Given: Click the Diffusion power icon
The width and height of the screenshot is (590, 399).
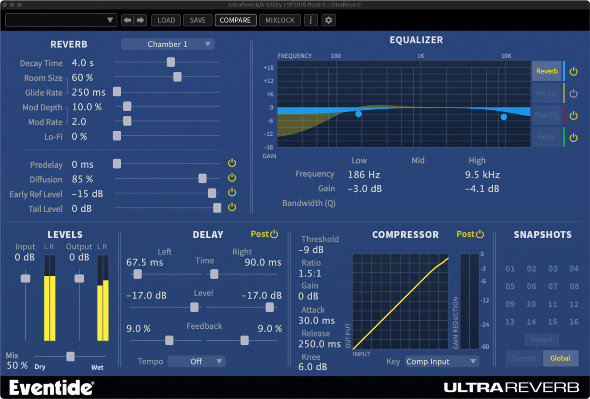Looking at the screenshot, I should pos(232,177).
